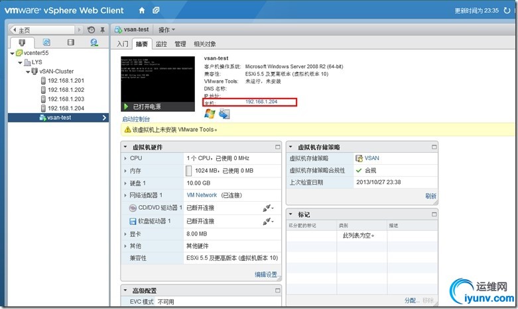Maximize the VM hardware panel
The image size is (518, 309).
(277, 147)
